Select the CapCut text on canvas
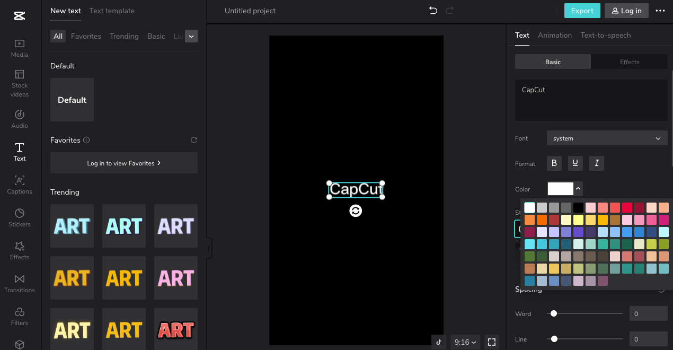Screen dimensions: 673x350 356,189
